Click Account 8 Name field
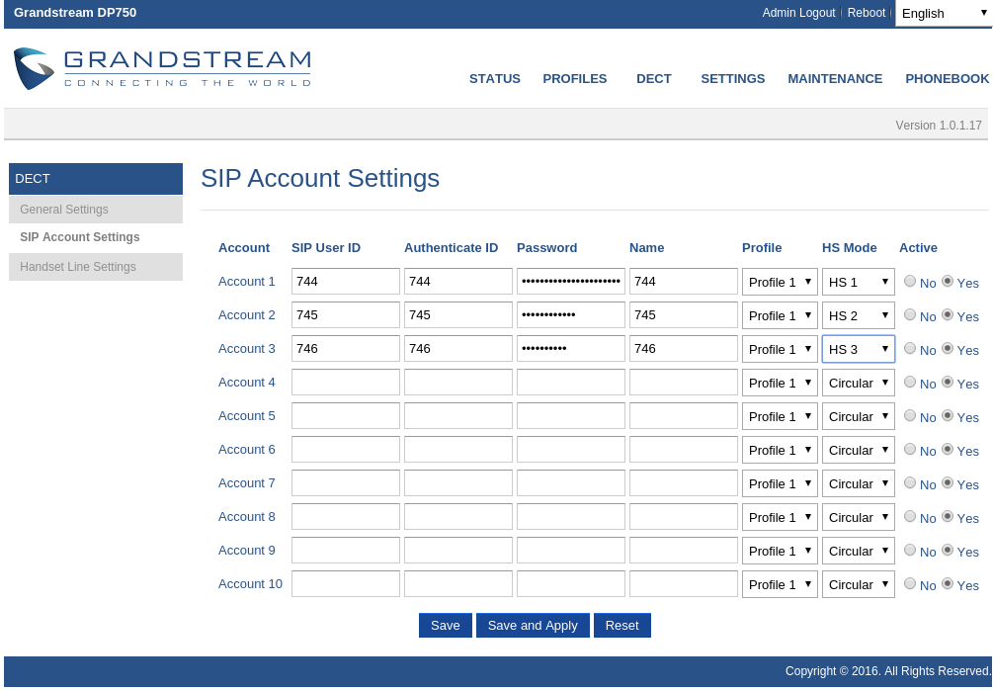The width and height of the screenshot is (993, 691). click(x=684, y=516)
